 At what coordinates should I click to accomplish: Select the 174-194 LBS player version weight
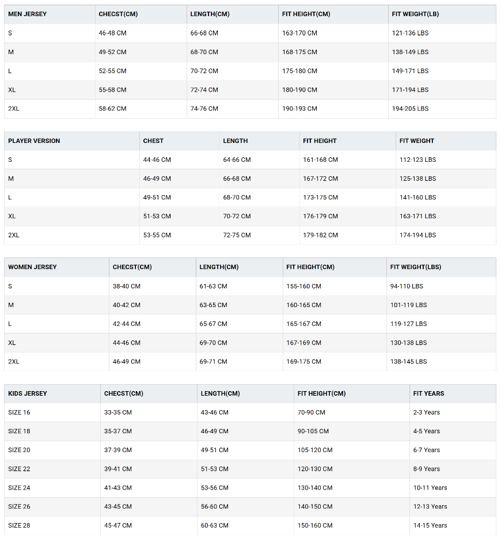[x=418, y=235]
